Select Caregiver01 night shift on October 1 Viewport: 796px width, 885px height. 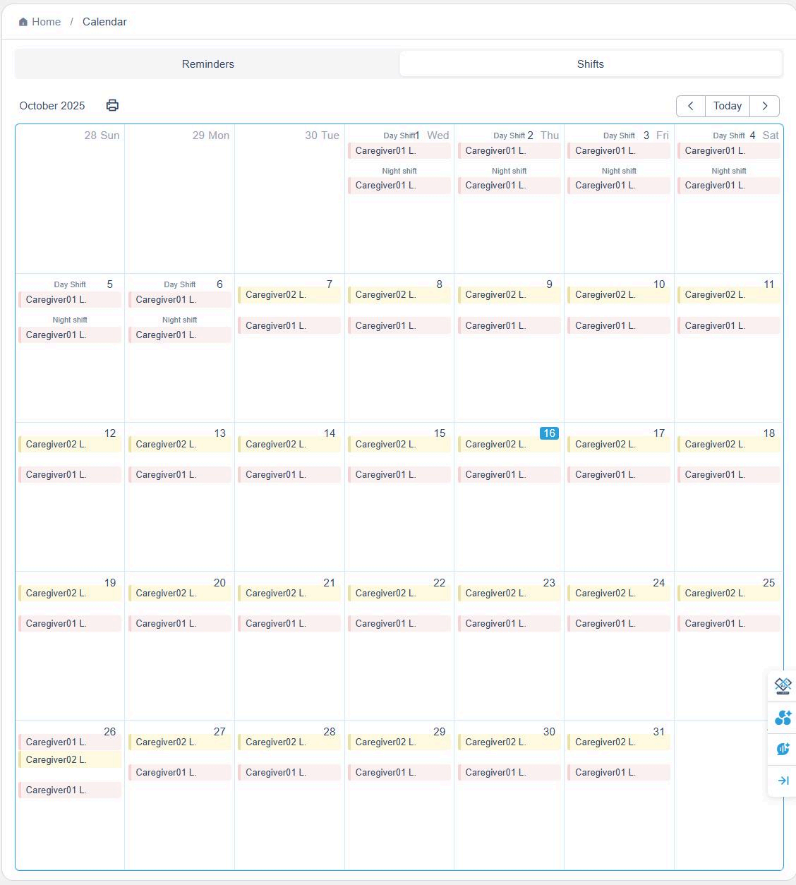coord(399,186)
